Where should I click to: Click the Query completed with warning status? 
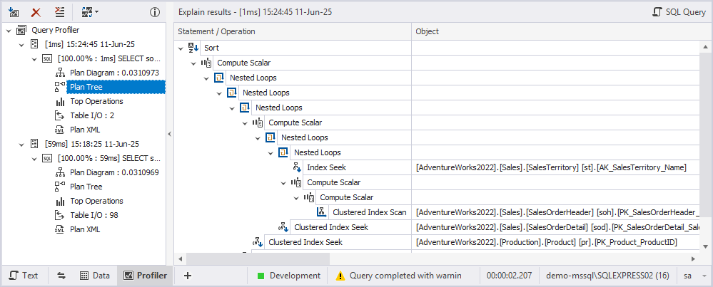[399, 276]
